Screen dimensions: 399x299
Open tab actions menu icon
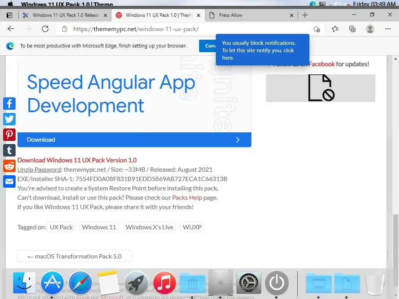click(9, 15)
